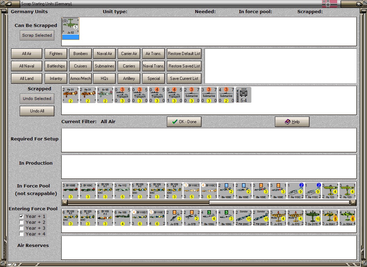The image size is (367, 267).
Task: Tick the Year + 4 checkbox
Action: (x=21, y=234)
